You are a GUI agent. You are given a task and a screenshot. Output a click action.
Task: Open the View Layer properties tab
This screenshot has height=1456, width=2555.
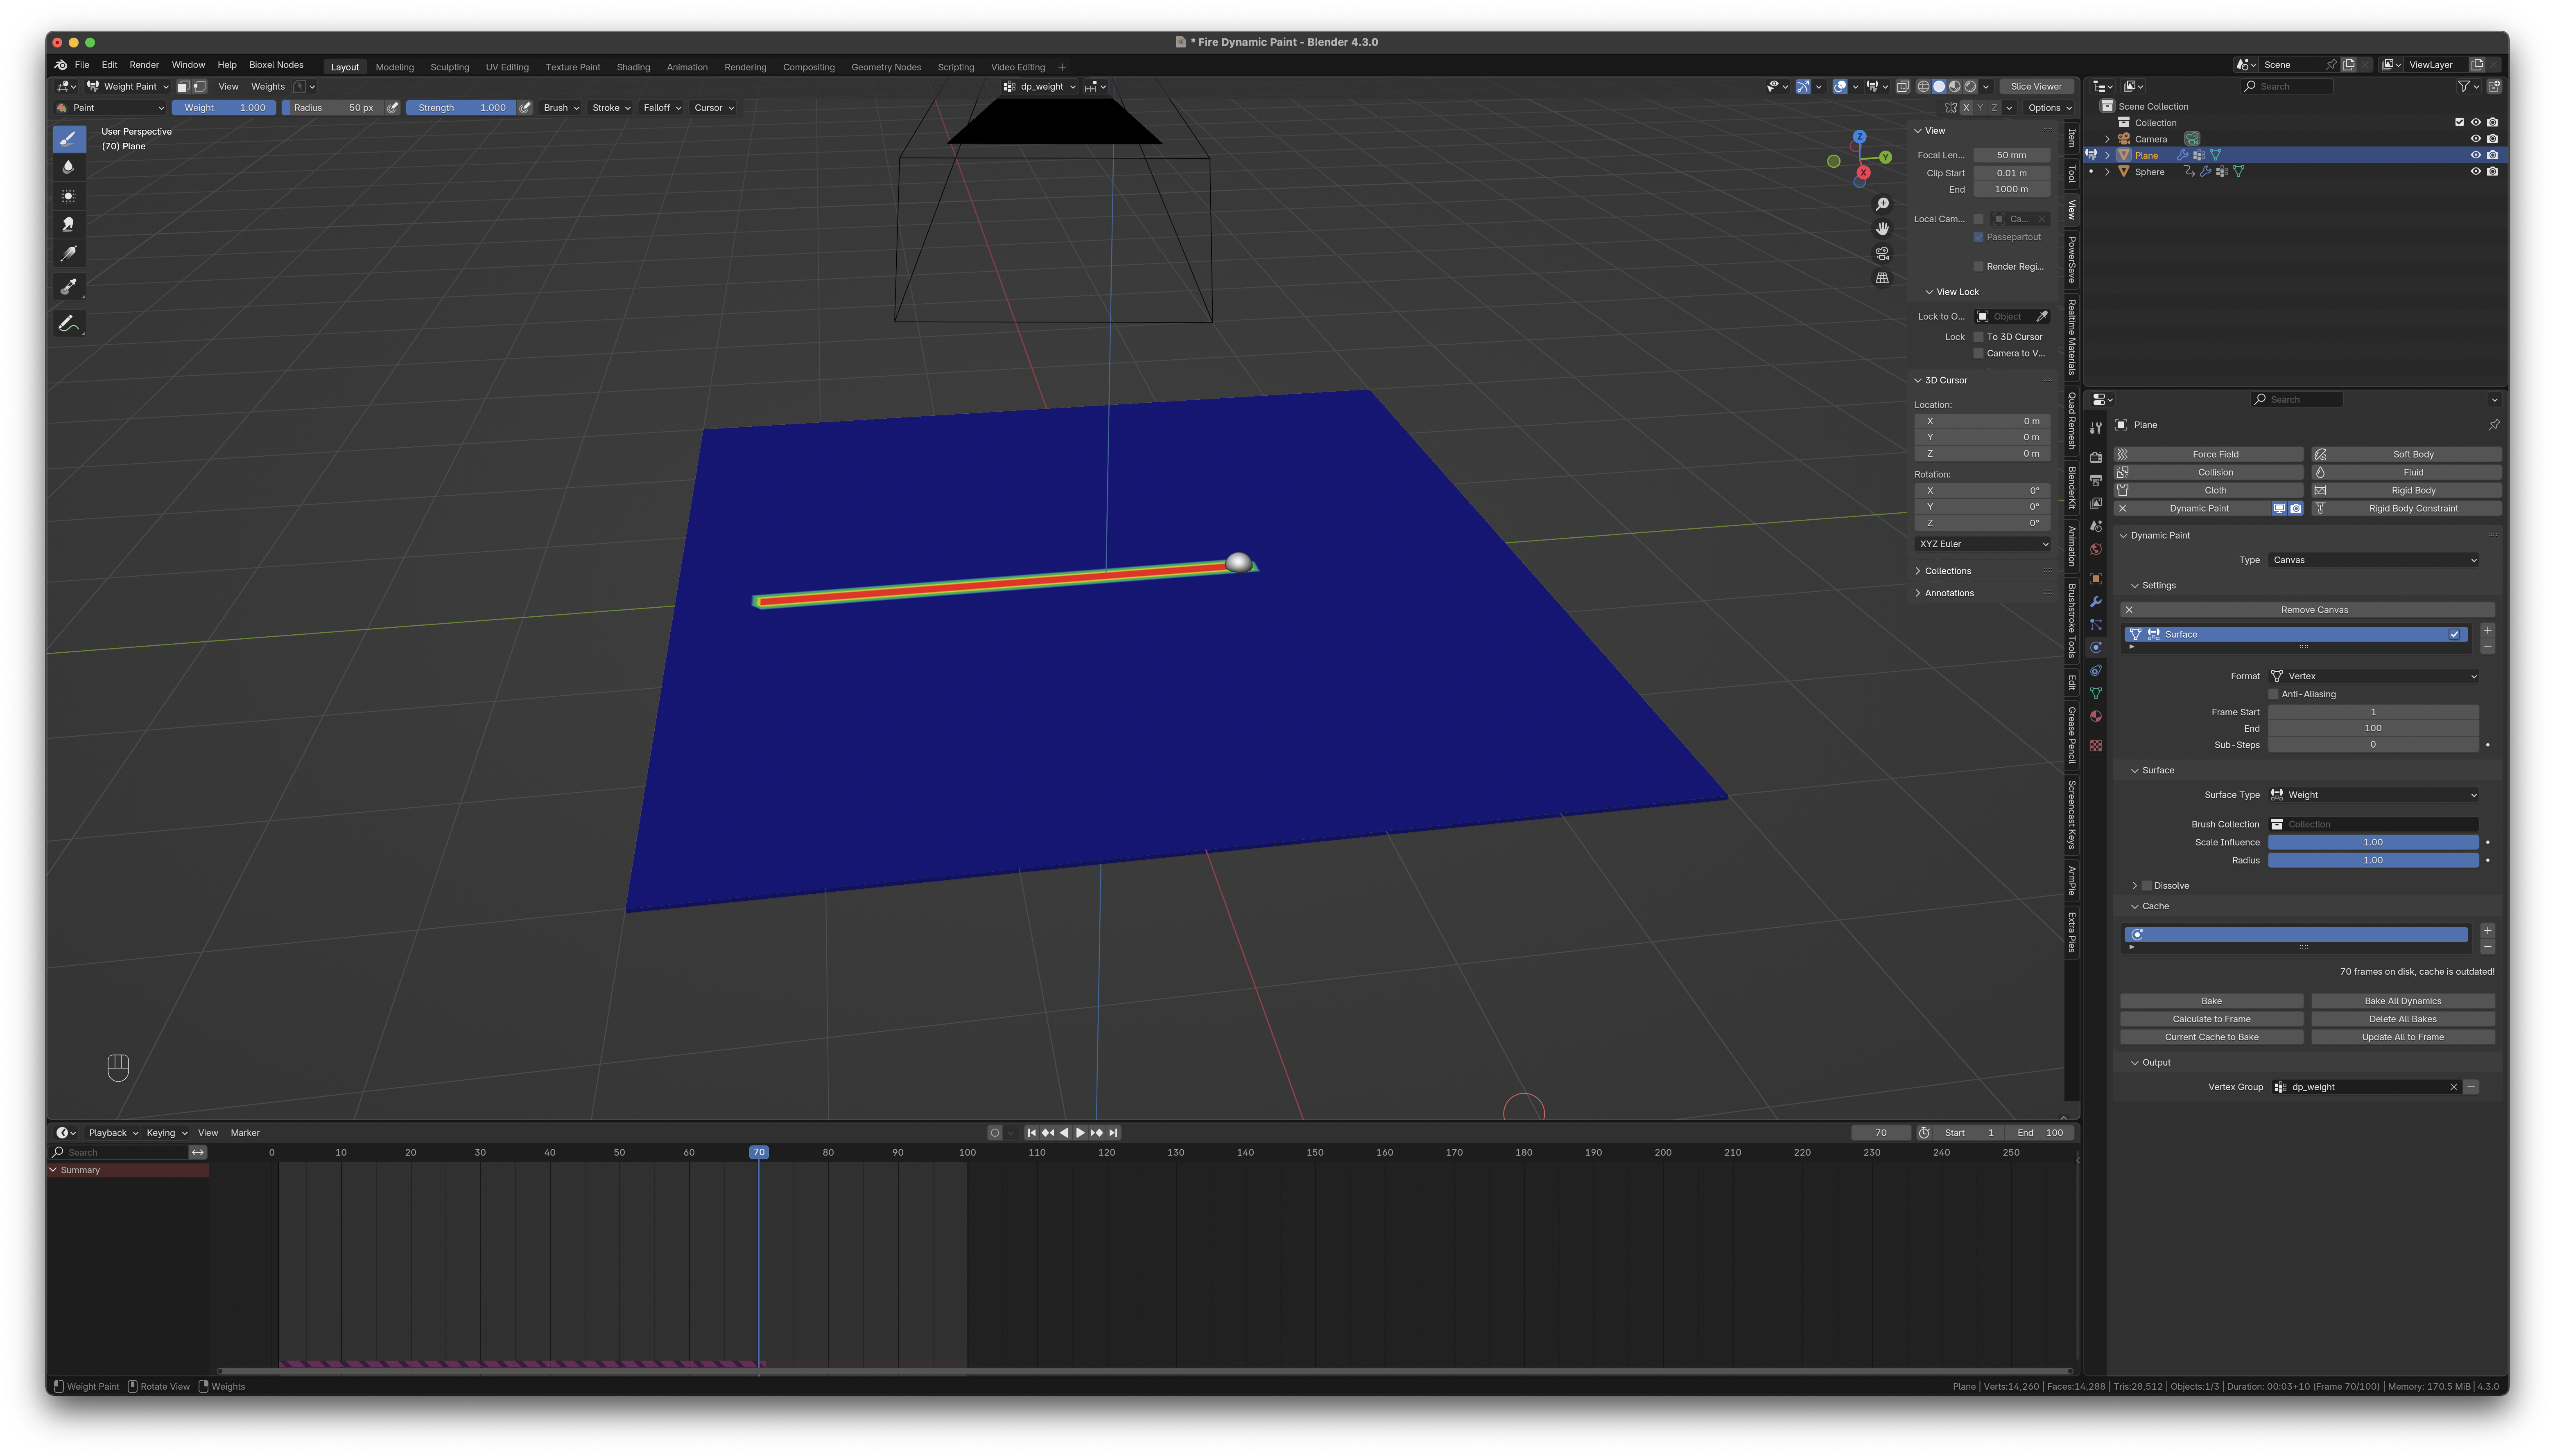[2096, 503]
